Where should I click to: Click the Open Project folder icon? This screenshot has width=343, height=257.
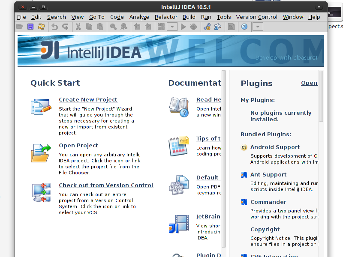(x=41, y=153)
